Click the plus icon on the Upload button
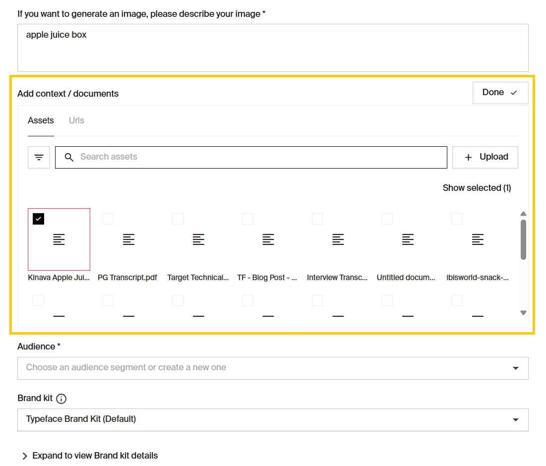 (468, 157)
